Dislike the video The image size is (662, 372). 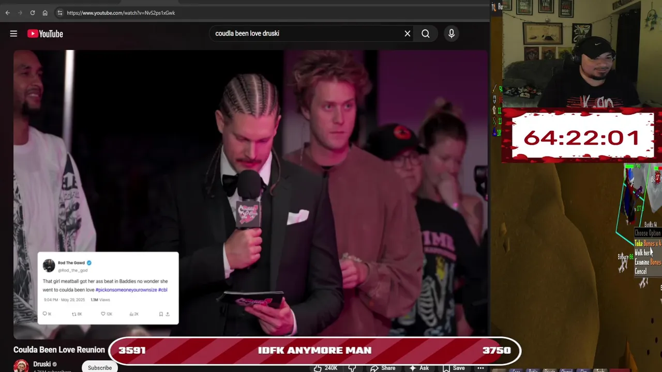(x=352, y=368)
